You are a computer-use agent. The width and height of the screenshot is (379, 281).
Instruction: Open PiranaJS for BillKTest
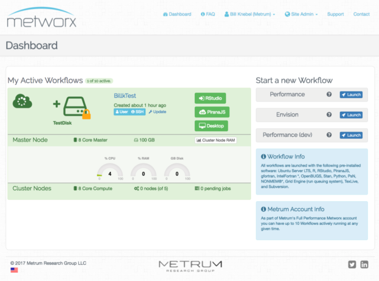click(212, 112)
